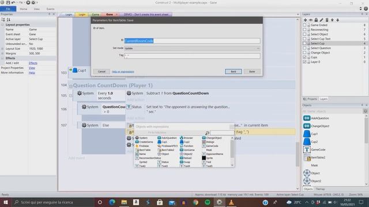The image size is (369, 207).
Task: Open VLC from taskbar
Action: pos(231,202)
